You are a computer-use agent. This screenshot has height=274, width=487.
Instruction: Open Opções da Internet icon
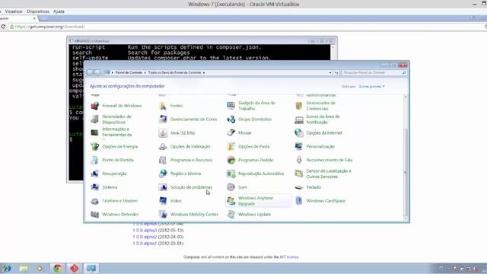299,132
